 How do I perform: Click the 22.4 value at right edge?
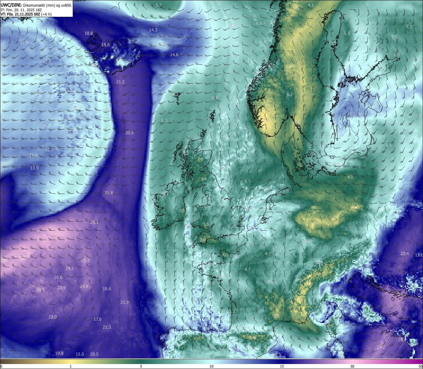[x=404, y=254]
